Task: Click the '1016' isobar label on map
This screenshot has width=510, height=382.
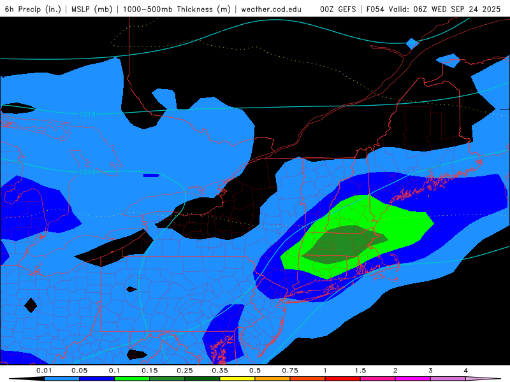Action: pos(87,172)
